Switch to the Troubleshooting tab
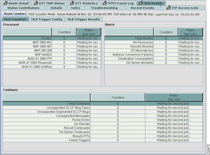The height and width of the screenshot is (155, 210). point(104,8)
